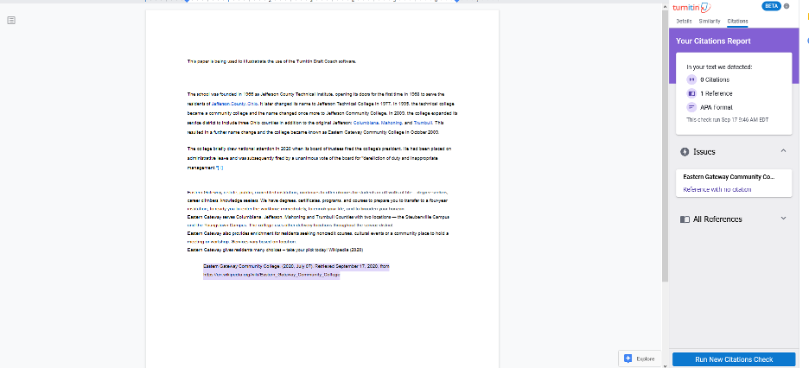
Task: Switch to the Details tab
Action: [684, 20]
